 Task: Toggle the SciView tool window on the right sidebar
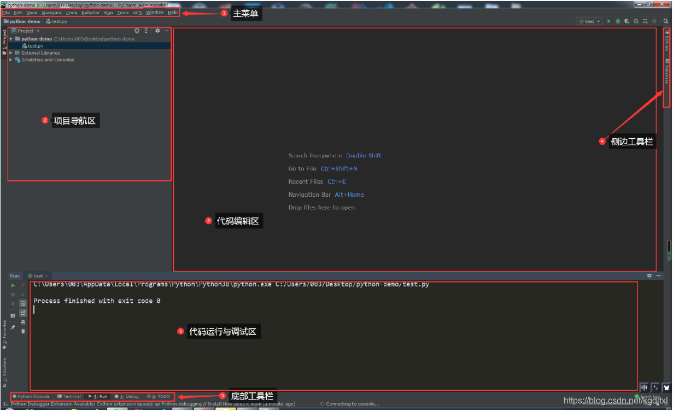[666, 40]
